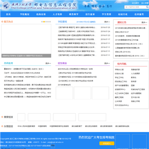Click the second thumbnail under 招生就业 list
This screenshot has height=149, width=149.
point(82,93)
